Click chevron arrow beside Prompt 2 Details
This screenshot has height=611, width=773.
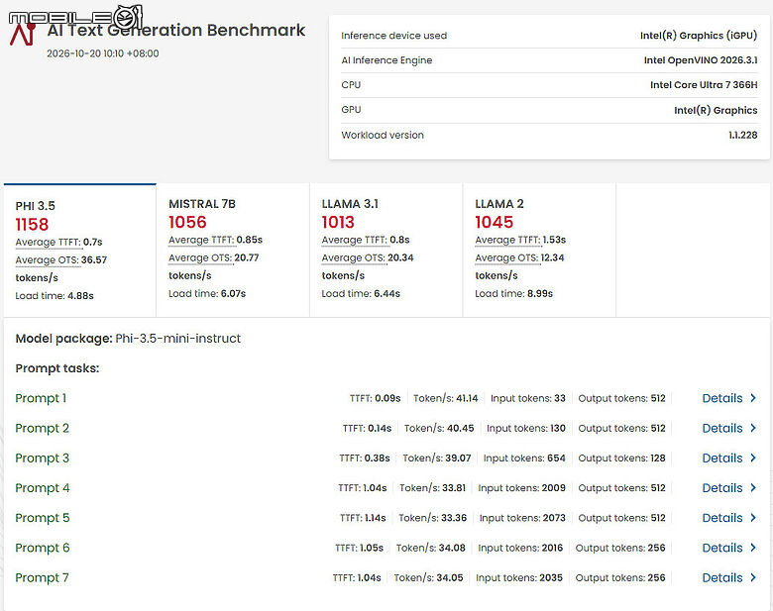[x=753, y=428]
